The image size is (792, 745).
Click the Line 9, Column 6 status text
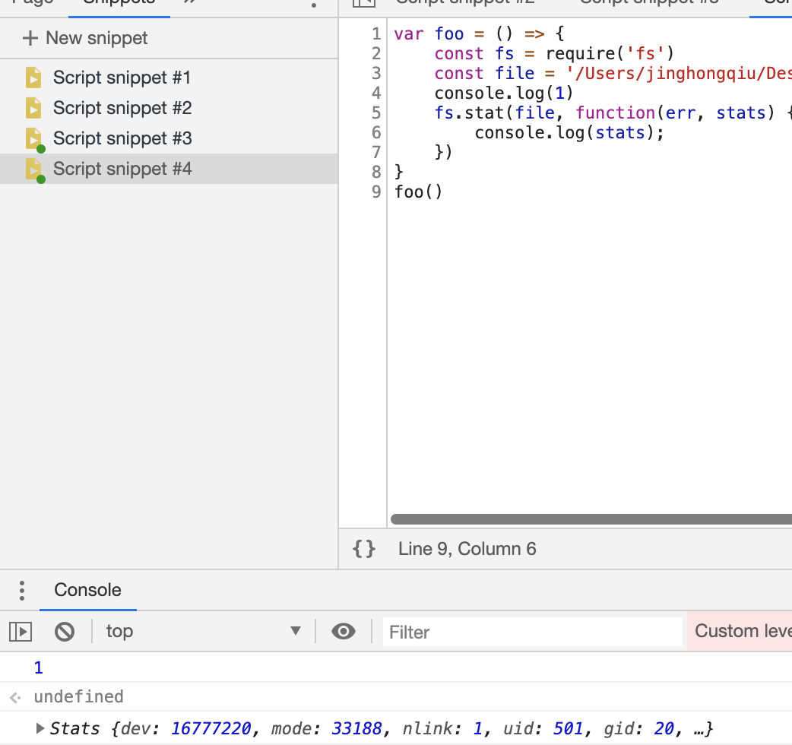coord(467,549)
